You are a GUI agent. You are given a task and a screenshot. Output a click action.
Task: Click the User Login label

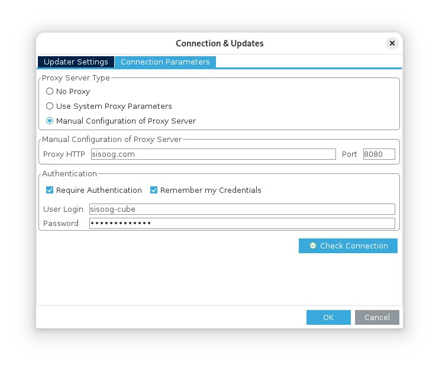(x=62, y=209)
